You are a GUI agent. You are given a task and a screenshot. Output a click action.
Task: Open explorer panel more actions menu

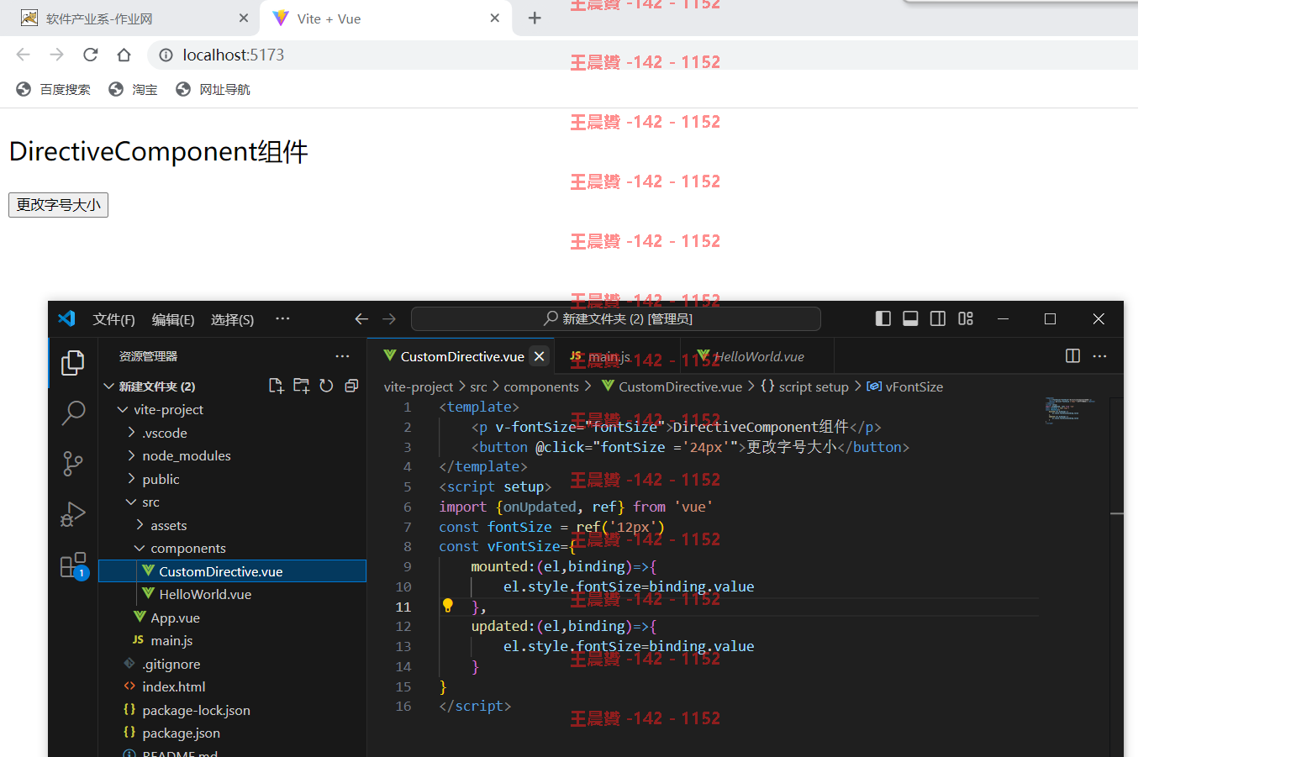click(x=342, y=356)
